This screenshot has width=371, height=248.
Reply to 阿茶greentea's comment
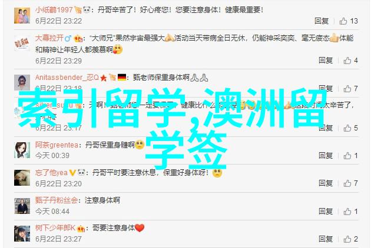coord(326,155)
